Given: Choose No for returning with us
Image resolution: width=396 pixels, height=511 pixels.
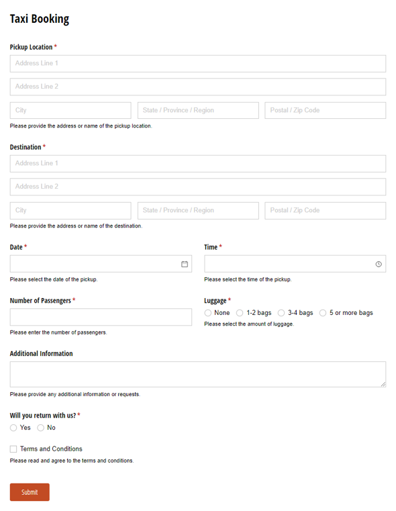Looking at the screenshot, I should pos(40,428).
